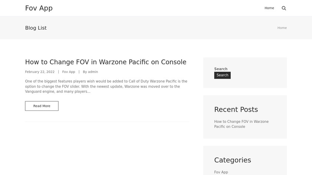Open the Warzone Pacific FOV post title
This screenshot has width=312, height=175.
coord(105,62)
